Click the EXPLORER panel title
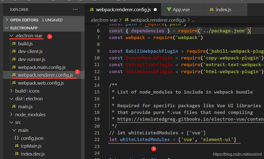 (x=19, y=9)
